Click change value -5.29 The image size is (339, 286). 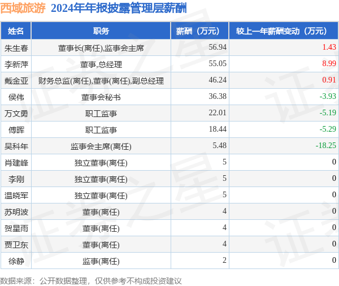click(x=328, y=129)
